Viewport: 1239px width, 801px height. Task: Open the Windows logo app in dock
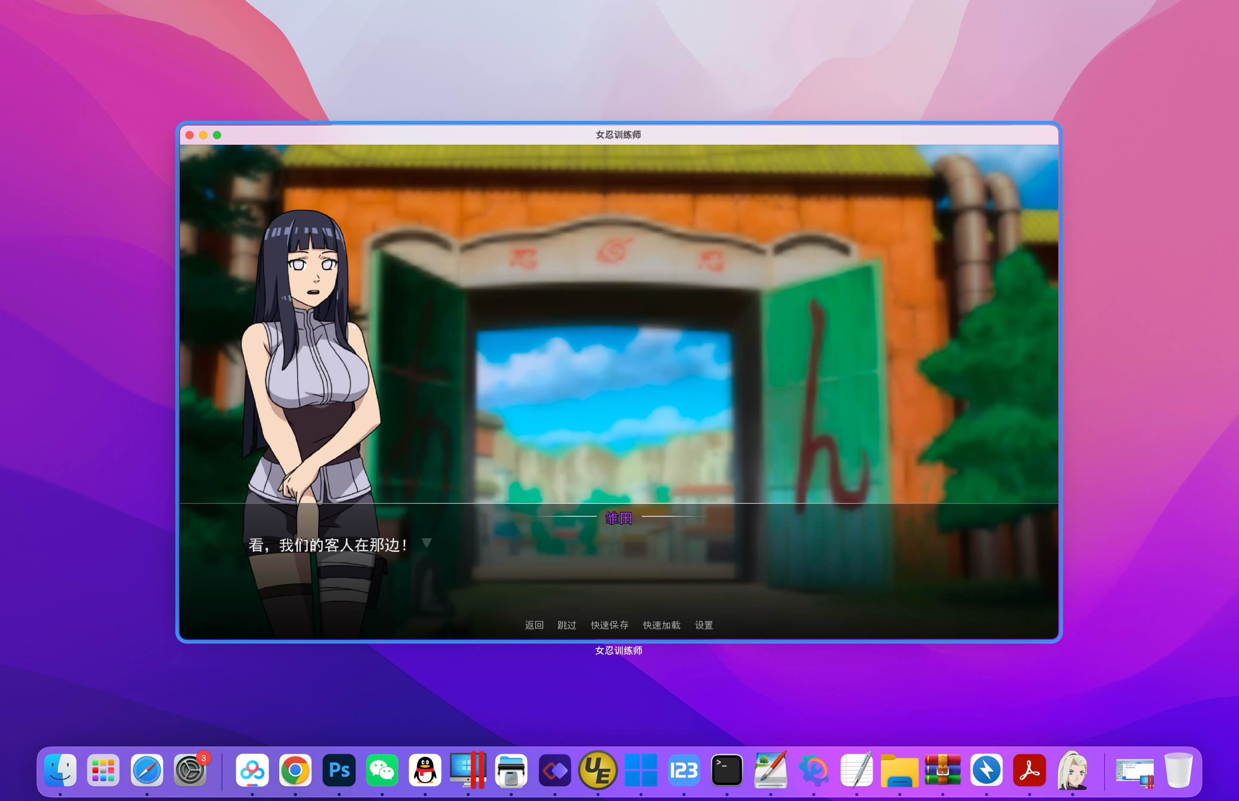641,770
